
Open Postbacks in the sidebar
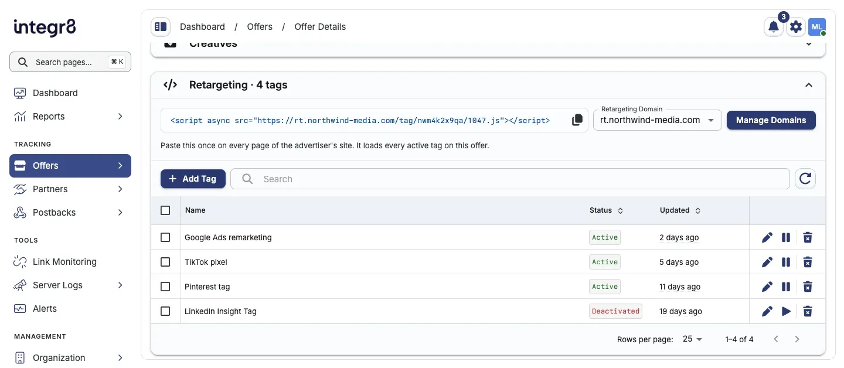[70, 212]
